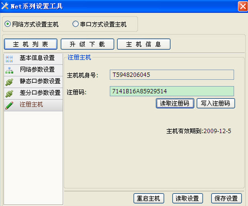This screenshot has height=206, width=248.
Task: Click the 主机机身号: label
Action: pos(82,75)
